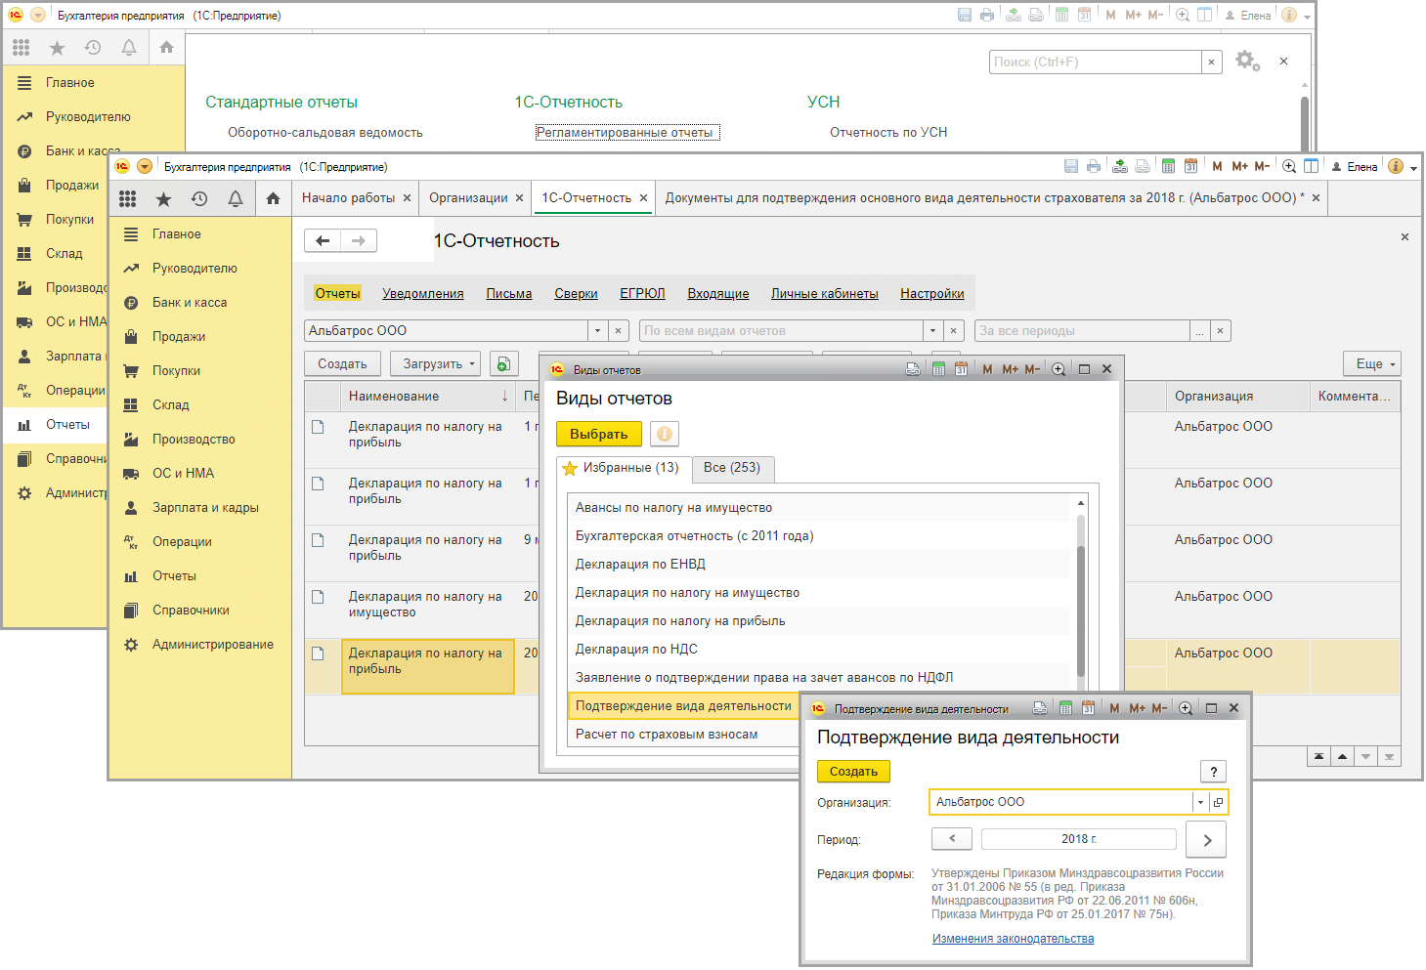The height and width of the screenshot is (970, 1426).
Task: Open the Загрузить dropdown button
Action: [435, 364]
